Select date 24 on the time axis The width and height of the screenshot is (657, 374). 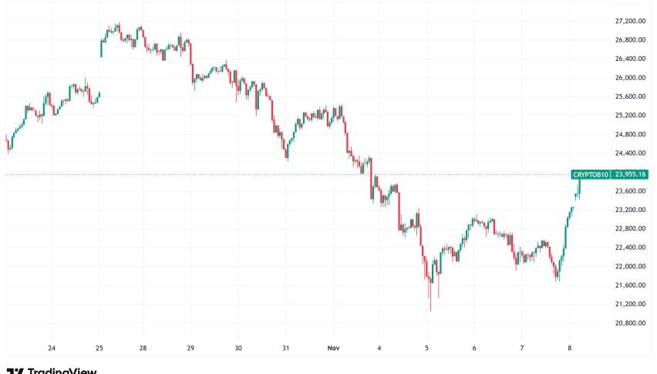52,349
